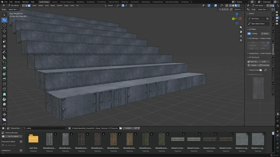Select the Rotate tool in the toolbar
Screen dimensions: 280x157
click(x=4, y=36)
